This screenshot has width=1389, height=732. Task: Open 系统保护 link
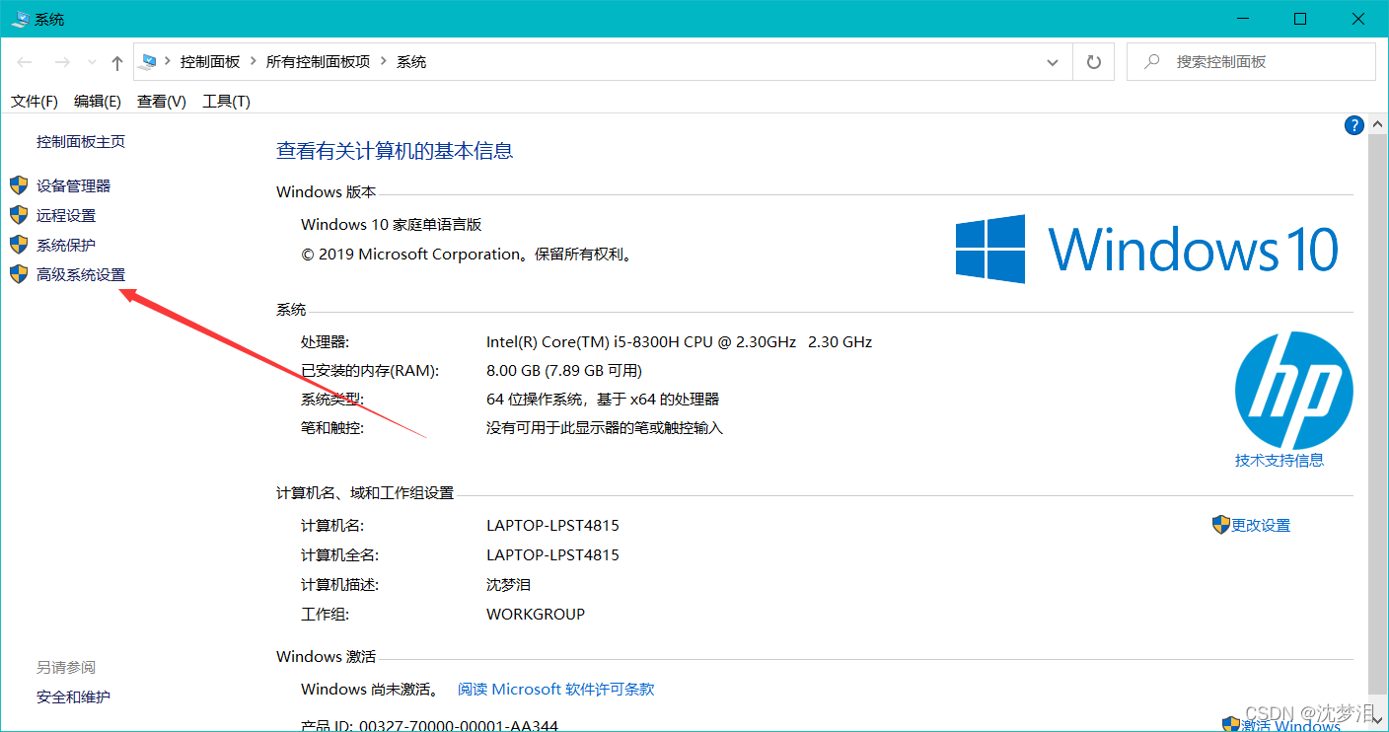tap(66, 245)
